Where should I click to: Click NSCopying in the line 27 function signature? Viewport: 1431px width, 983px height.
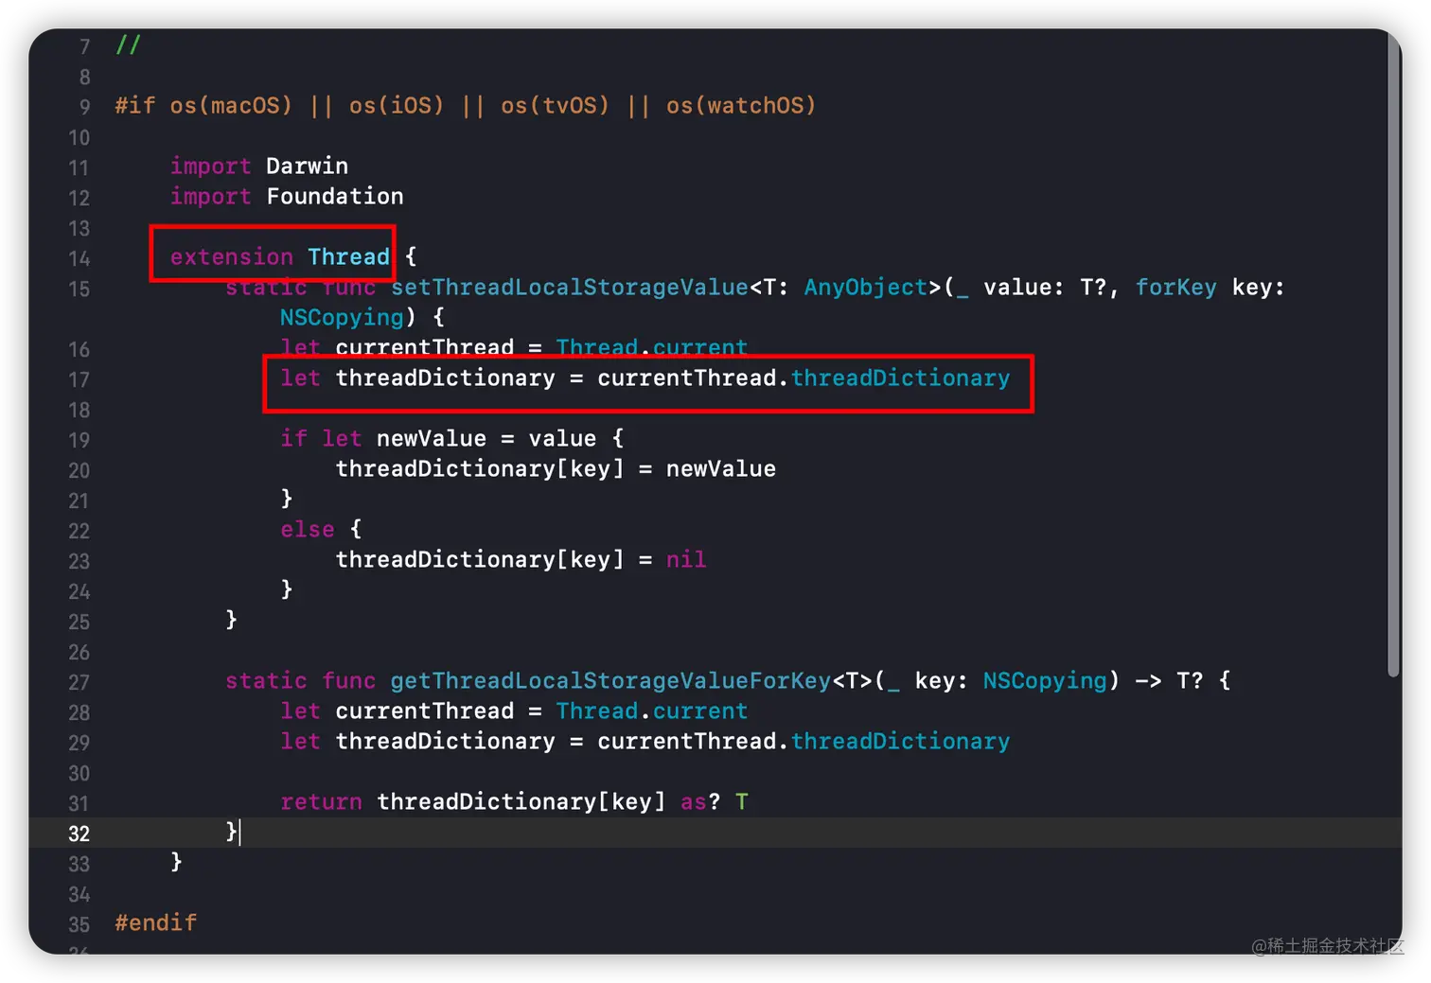(x=1045, y=680)
